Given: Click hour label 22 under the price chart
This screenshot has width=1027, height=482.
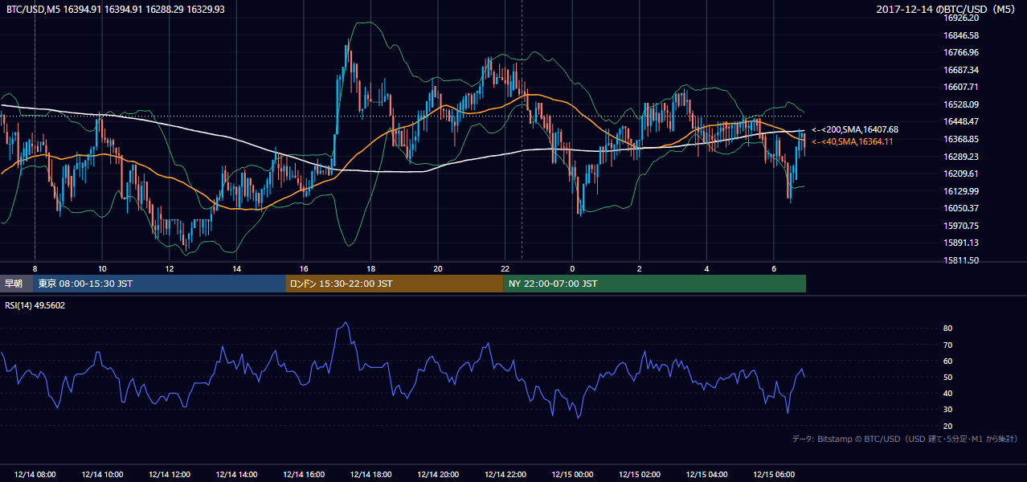Looking at the screenshot, I should tap(505, 268).
